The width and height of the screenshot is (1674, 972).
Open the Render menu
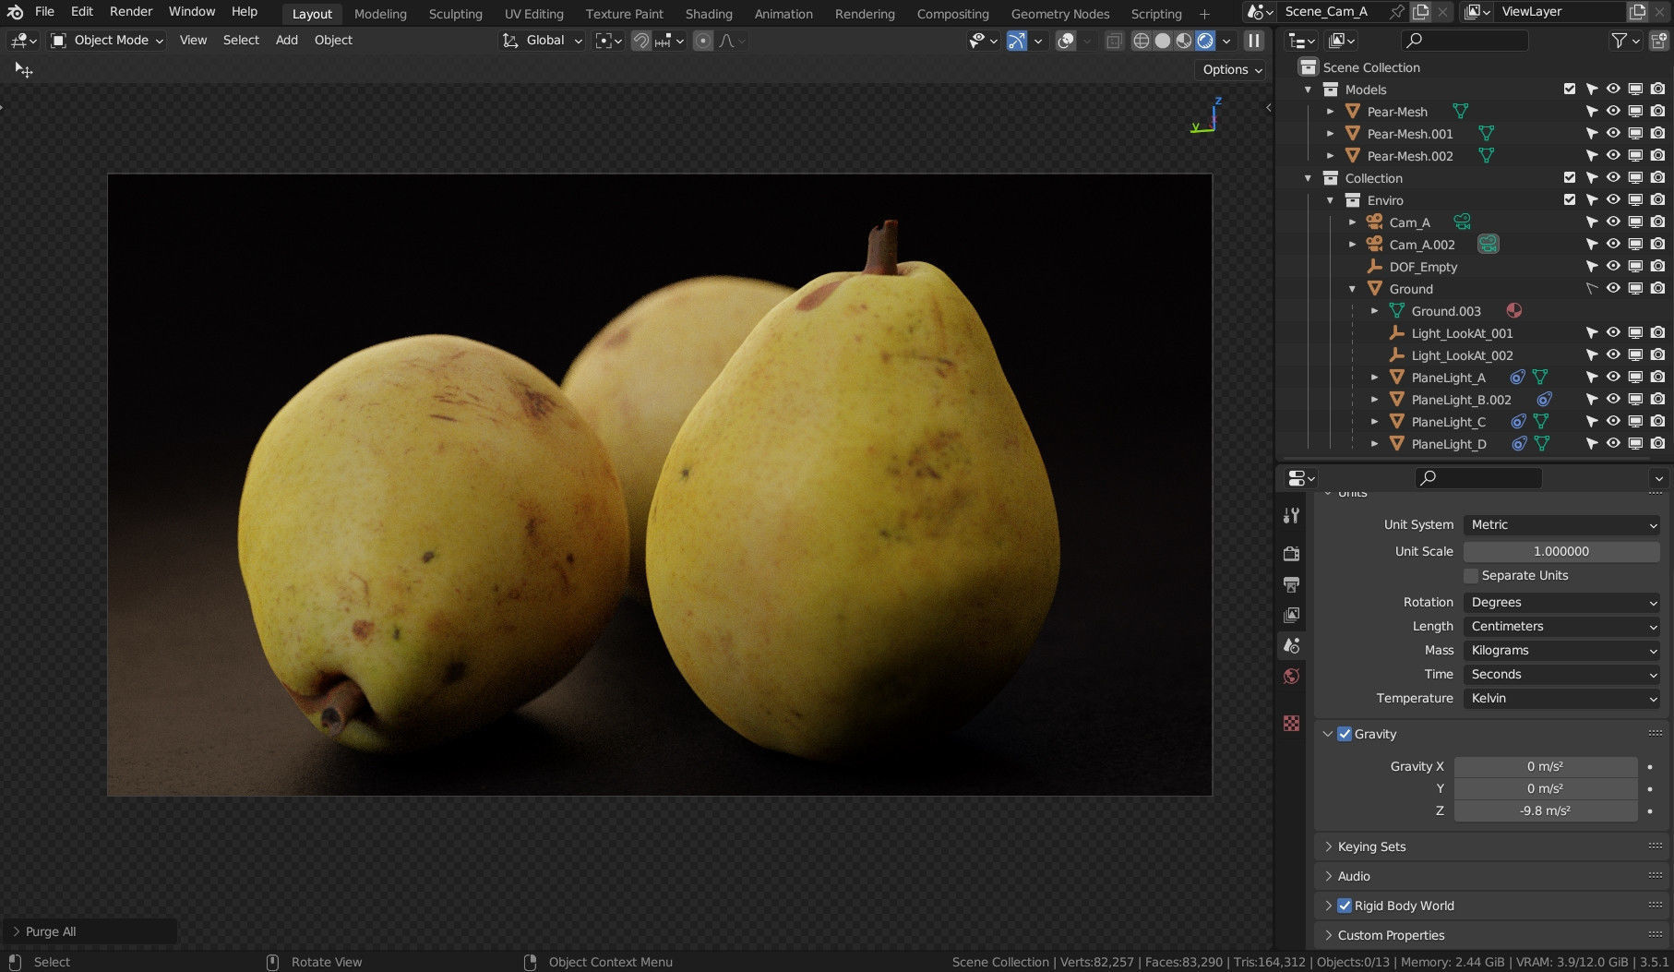(x=131, y=12)
